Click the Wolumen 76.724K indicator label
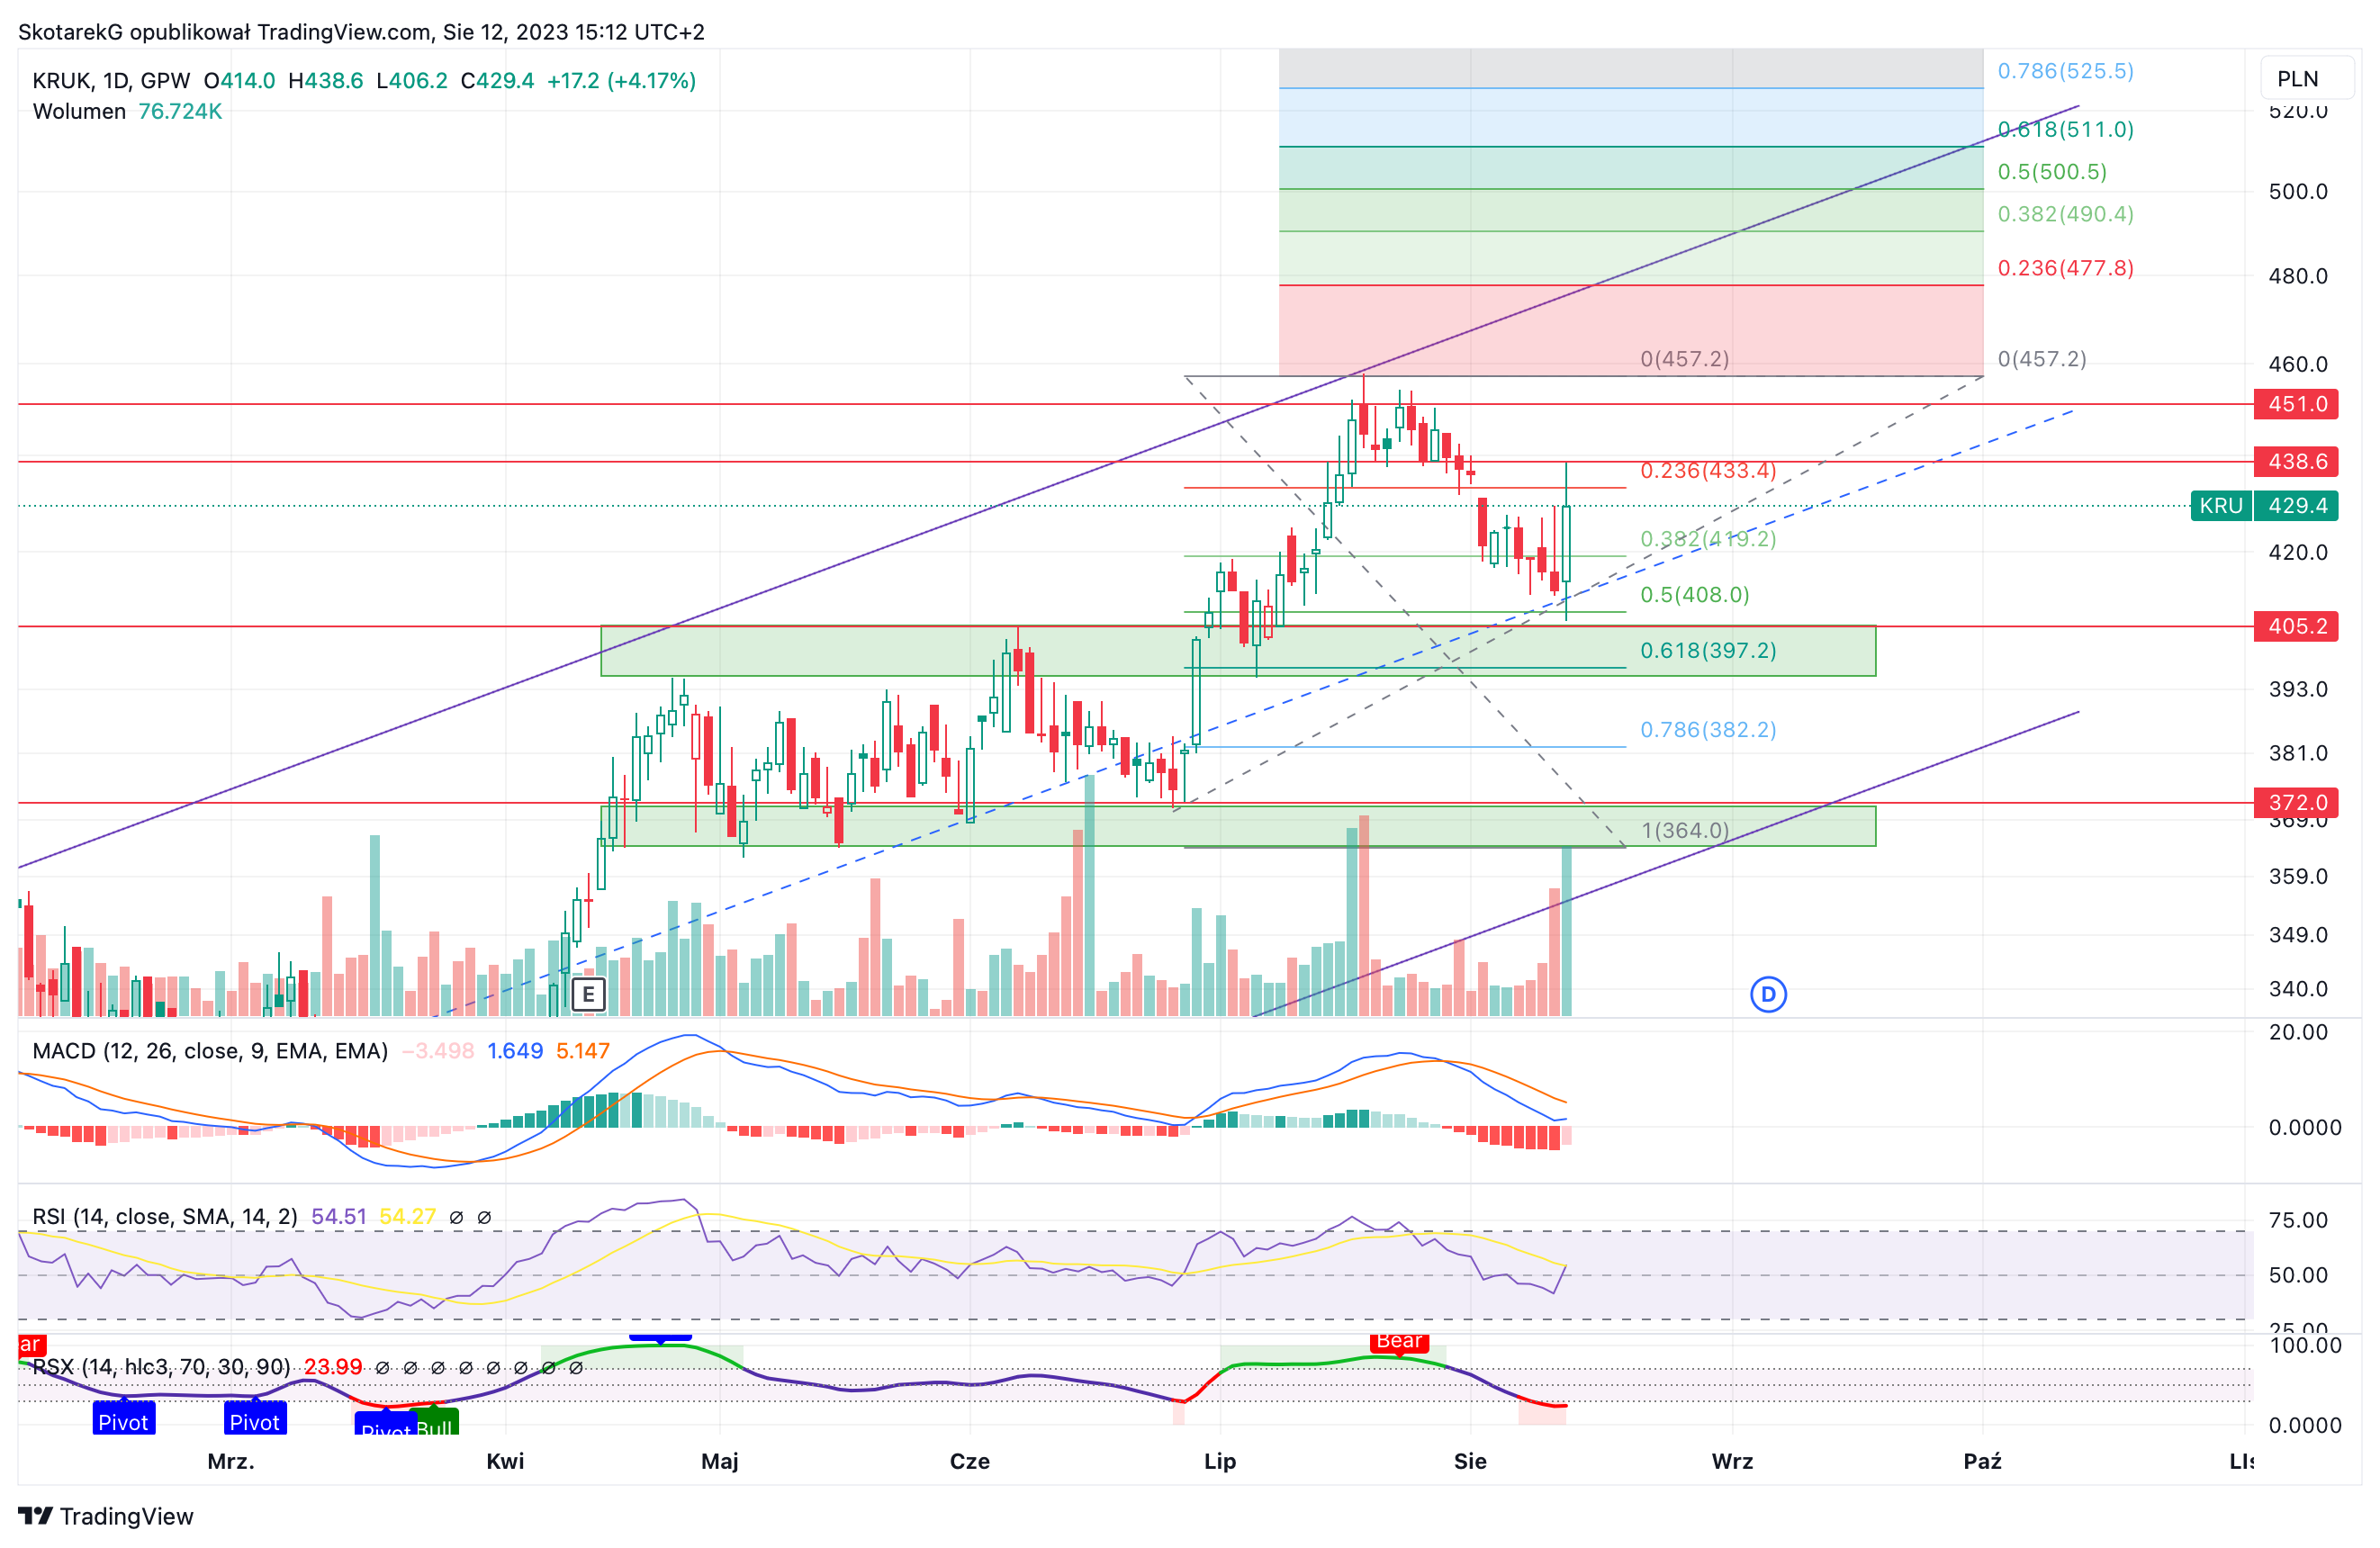2380x1548 pixels. 127,111
